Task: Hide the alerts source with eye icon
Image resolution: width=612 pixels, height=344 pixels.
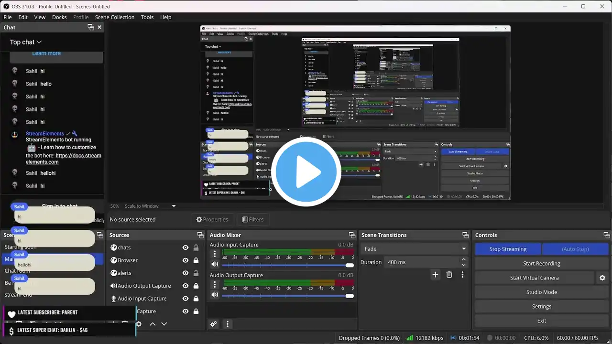Action: 186,273
